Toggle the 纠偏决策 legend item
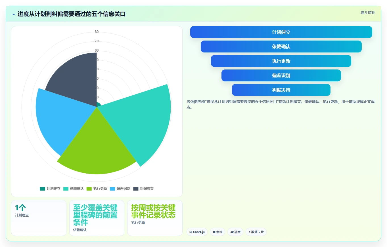 (x=143, y=189)
